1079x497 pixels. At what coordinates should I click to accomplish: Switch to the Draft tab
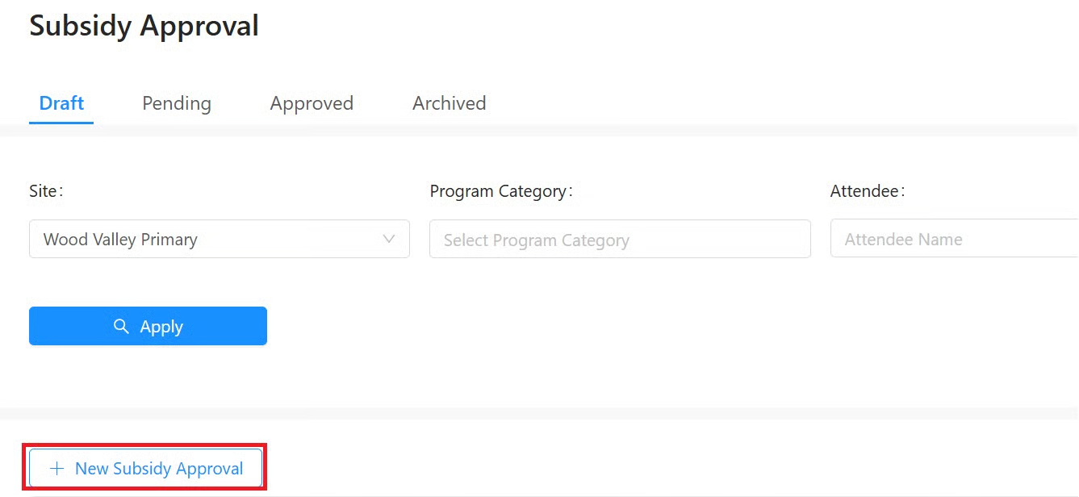coord(61,103)
